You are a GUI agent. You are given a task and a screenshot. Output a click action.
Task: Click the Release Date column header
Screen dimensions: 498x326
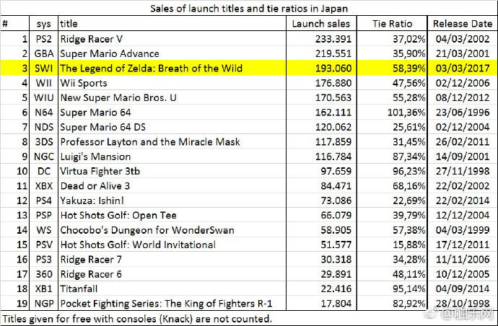pos(463,24)
